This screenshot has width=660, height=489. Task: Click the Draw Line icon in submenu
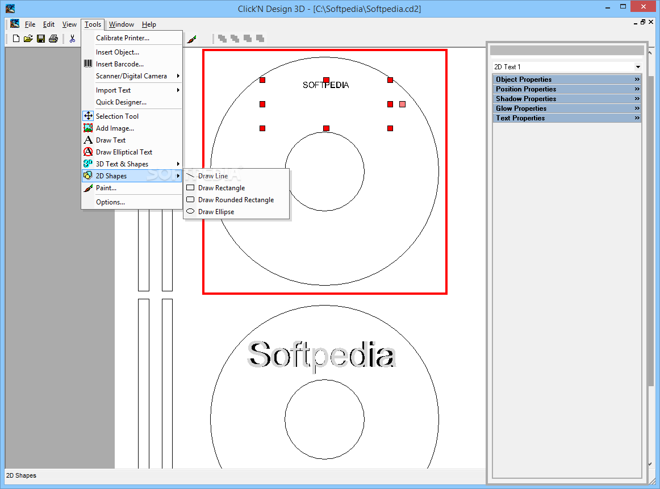point(190,175)
